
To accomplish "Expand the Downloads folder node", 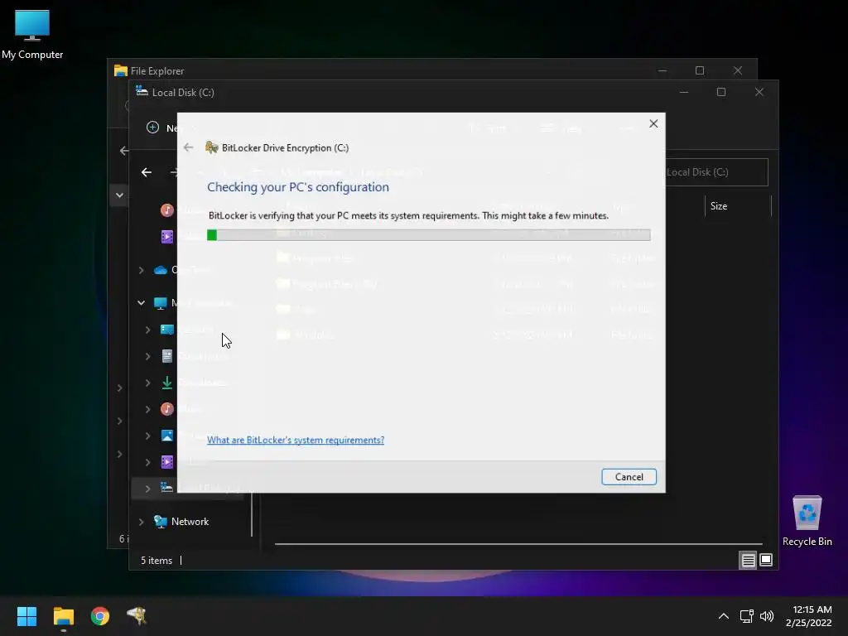I will pos(147,383).
